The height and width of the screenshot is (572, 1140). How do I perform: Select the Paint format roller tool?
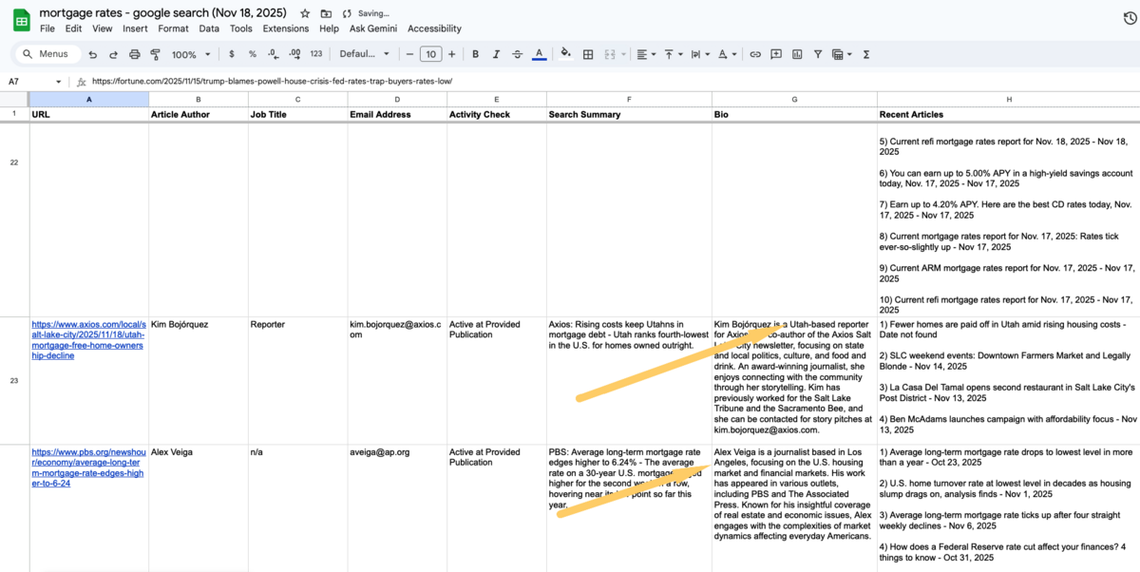(155, 54)
